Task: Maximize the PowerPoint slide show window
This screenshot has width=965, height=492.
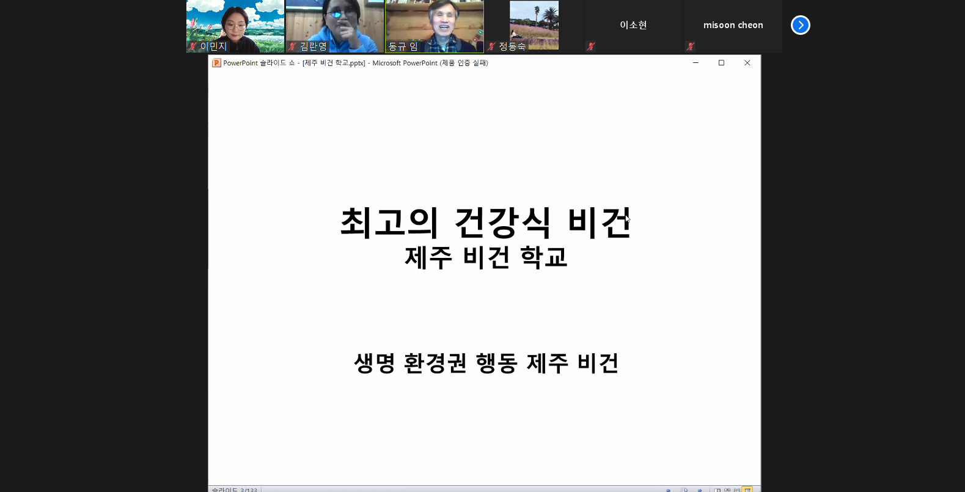Action: coord(721,63)
